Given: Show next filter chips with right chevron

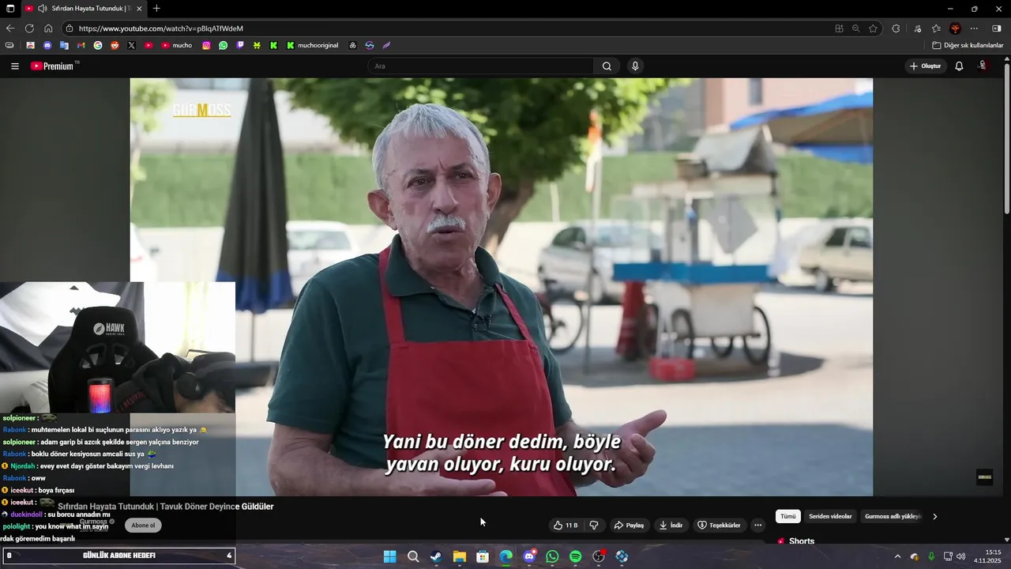Looking at the screenshot, I should click(x=935, y=517).
